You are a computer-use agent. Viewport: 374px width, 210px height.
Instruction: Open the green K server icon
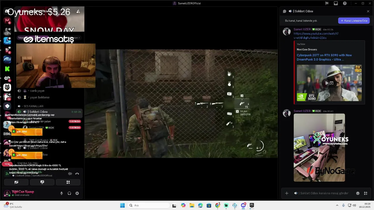pos(7,69)
